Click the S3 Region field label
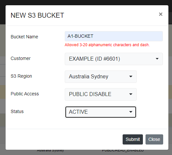 [x=21, y=76]
